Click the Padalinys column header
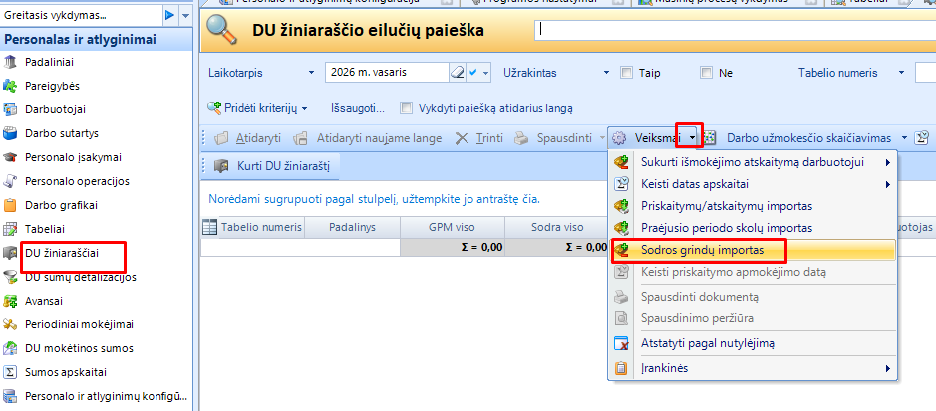The height and width of the screenshot is (411, 936). pyautogui.click(x=353, y=227)
